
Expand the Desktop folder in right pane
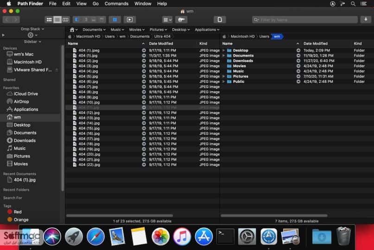(224, 50)
